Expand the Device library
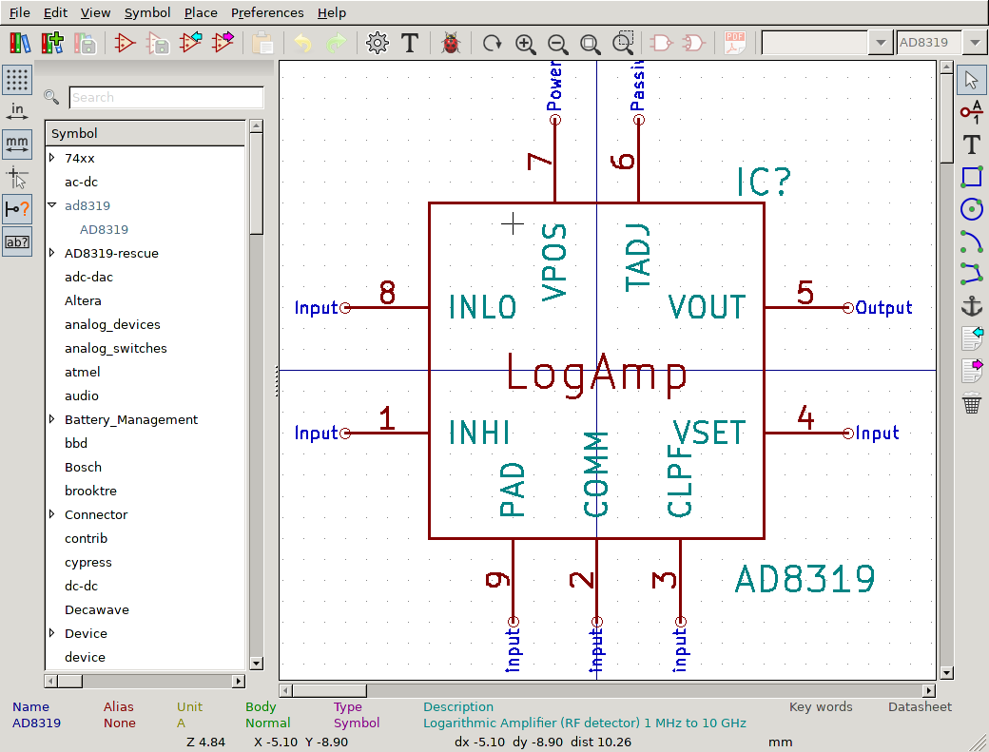The width and height of the screenshot is (989, 752). 52,633
